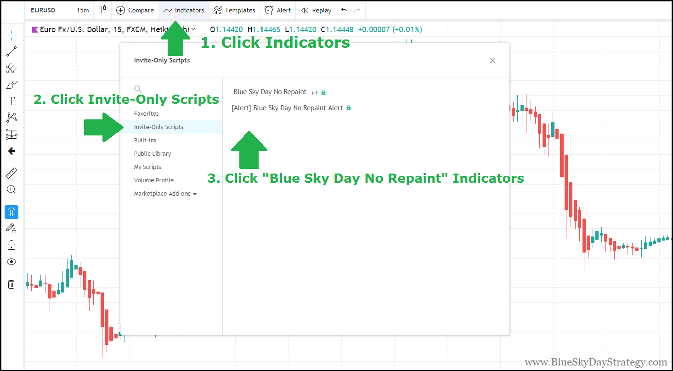Click the search magnifier in the dialog
Screen dimensions: 673x371
pos(138,89)
